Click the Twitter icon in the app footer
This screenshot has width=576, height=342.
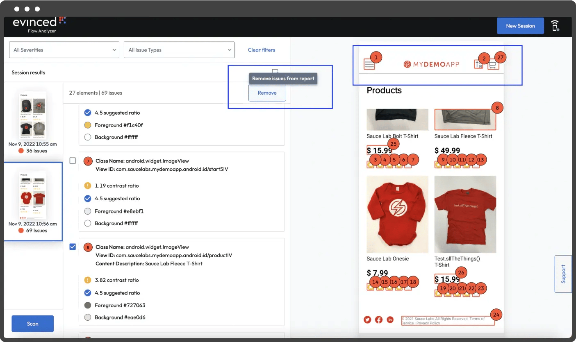click(367, 319)
